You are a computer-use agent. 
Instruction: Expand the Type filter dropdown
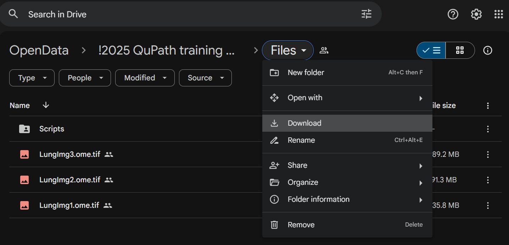pyautogui.click(x=32, y=78)
